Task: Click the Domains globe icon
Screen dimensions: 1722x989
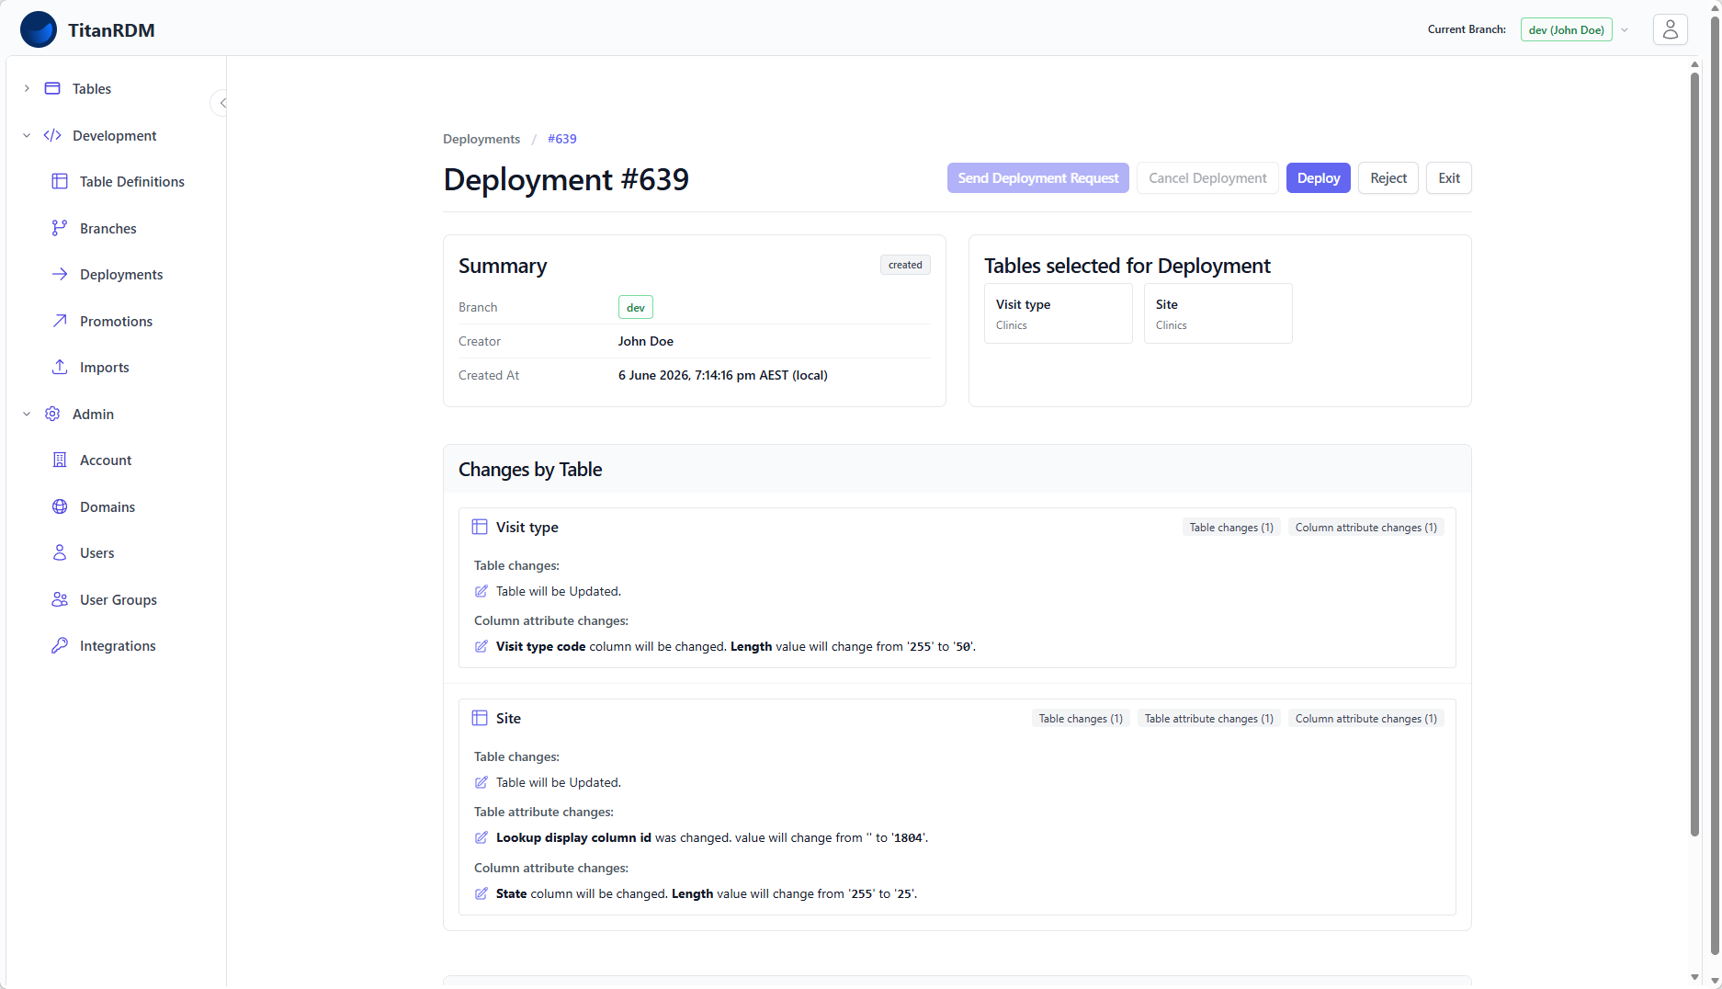Action: tap(60, 506)
